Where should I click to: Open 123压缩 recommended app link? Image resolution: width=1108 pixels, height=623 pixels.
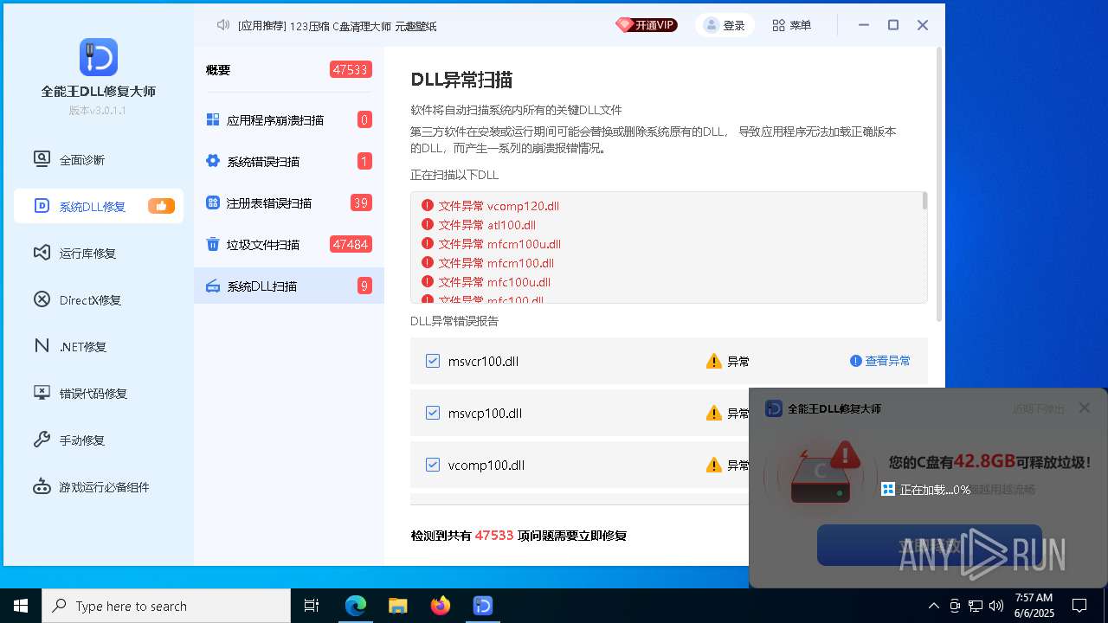[309, 26]
